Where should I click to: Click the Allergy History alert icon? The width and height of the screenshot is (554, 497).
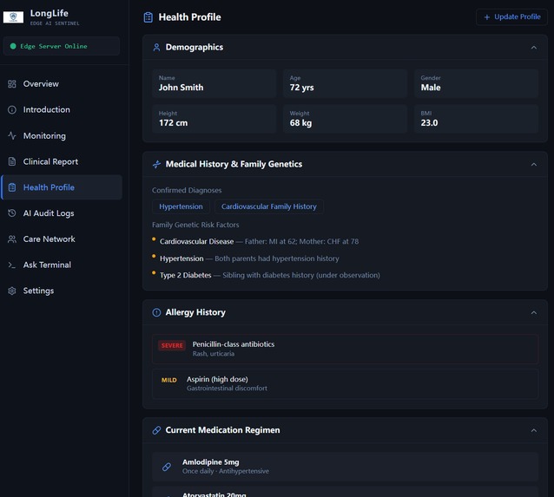click(x=156, y=312)
